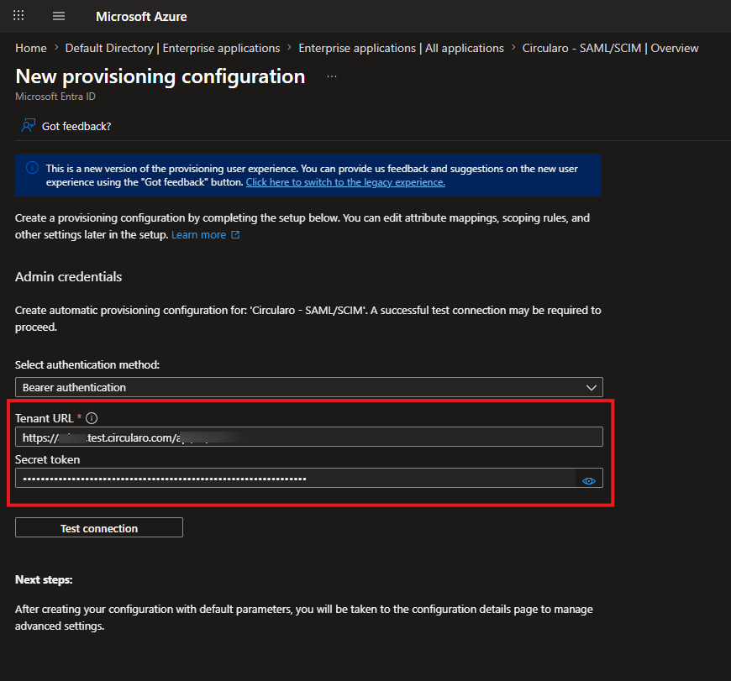Click Learn more external link icon
The width and height of the screenshot is (731, 681).
pyautogui.click(x=235, y=235)
